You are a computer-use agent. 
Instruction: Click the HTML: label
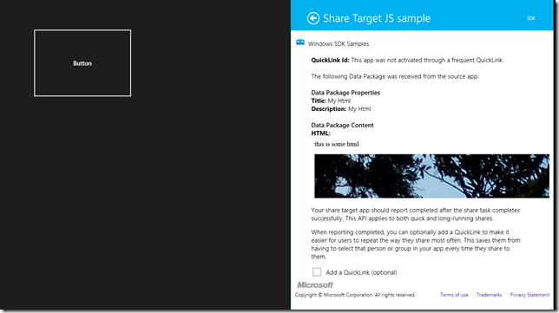(x=320, y=134)
